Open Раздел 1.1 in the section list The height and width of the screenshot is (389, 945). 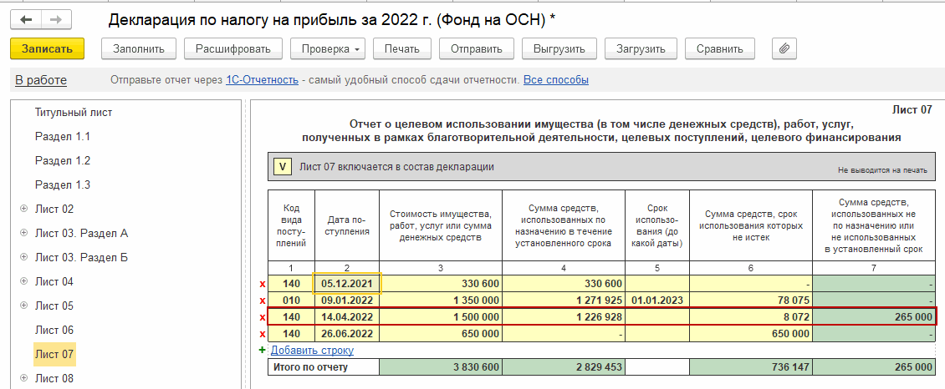(x=63, y=136)
